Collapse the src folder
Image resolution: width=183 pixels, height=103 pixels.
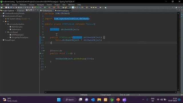point(3,21)
